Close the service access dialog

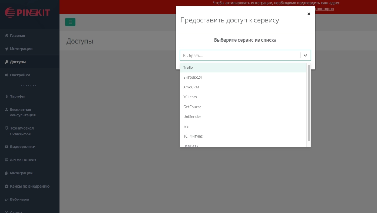tap(309, 14)
